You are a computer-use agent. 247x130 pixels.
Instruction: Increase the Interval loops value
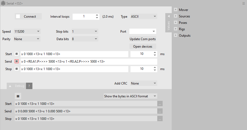click(x=97, y=15)
